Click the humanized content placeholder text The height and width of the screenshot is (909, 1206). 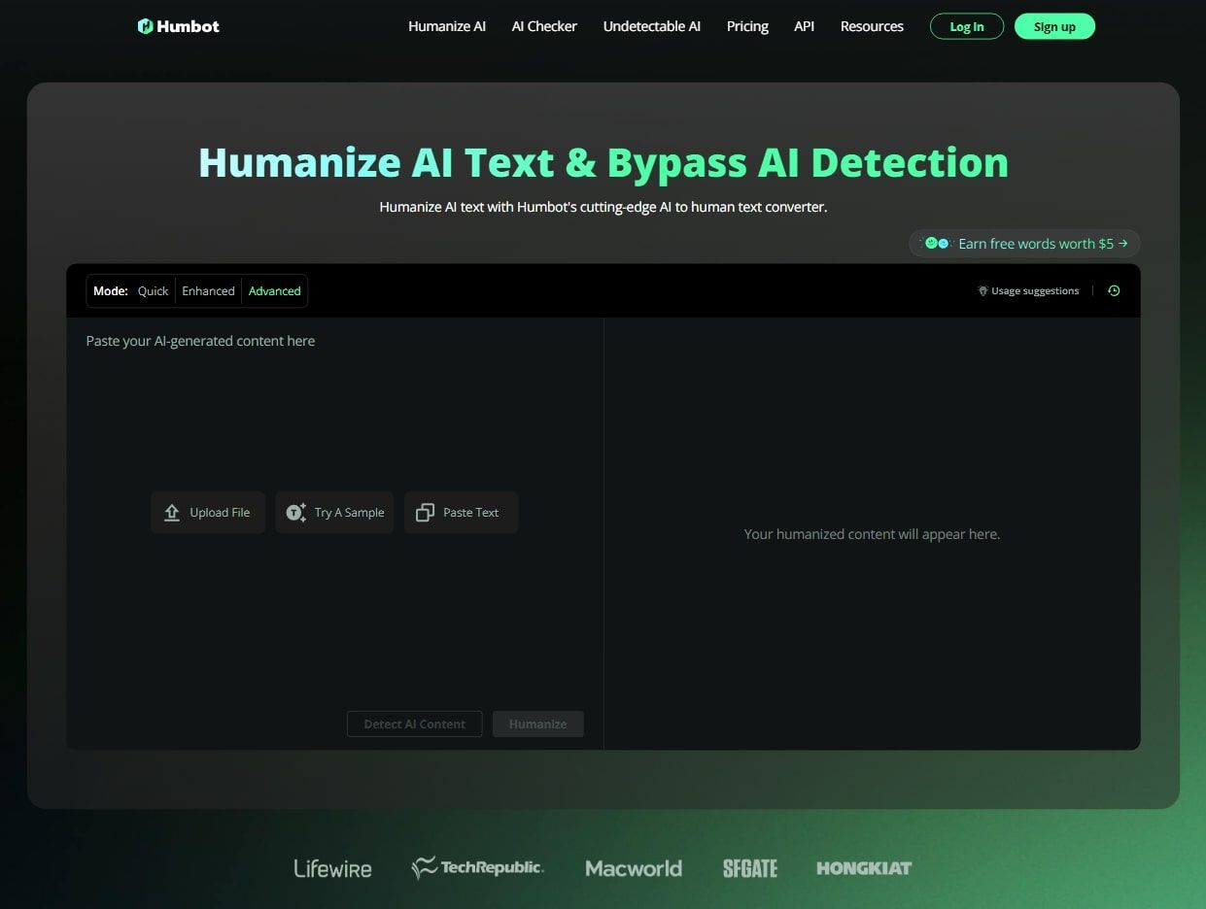coord(872,534)
